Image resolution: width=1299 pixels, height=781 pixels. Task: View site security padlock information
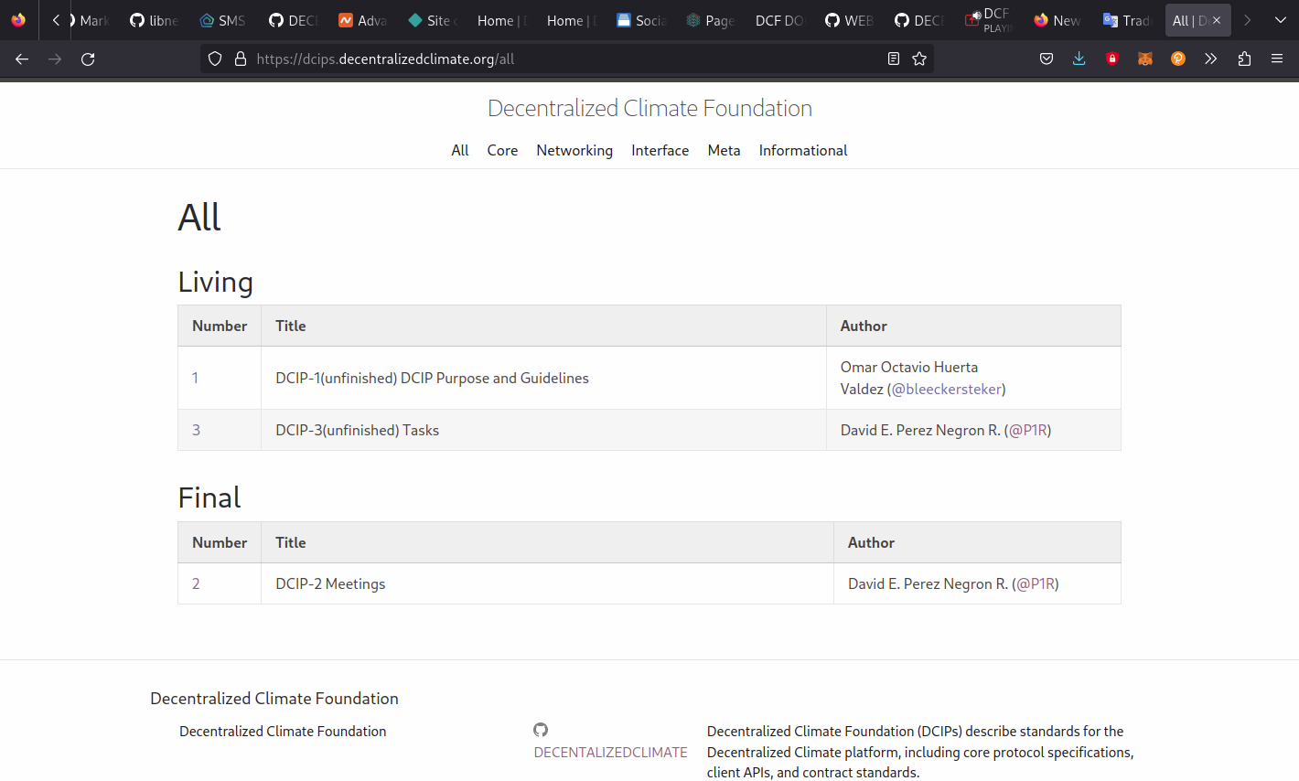pyautogui.click(x=241, y=59)
